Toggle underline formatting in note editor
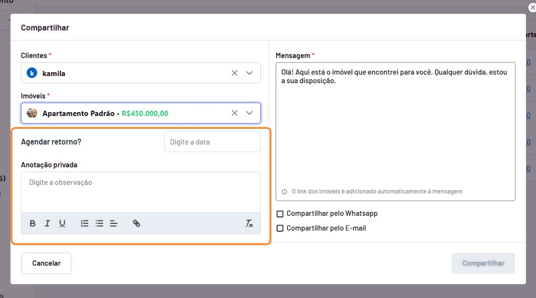The width and height of the screenshot is (536, 298). click(62, 223)
